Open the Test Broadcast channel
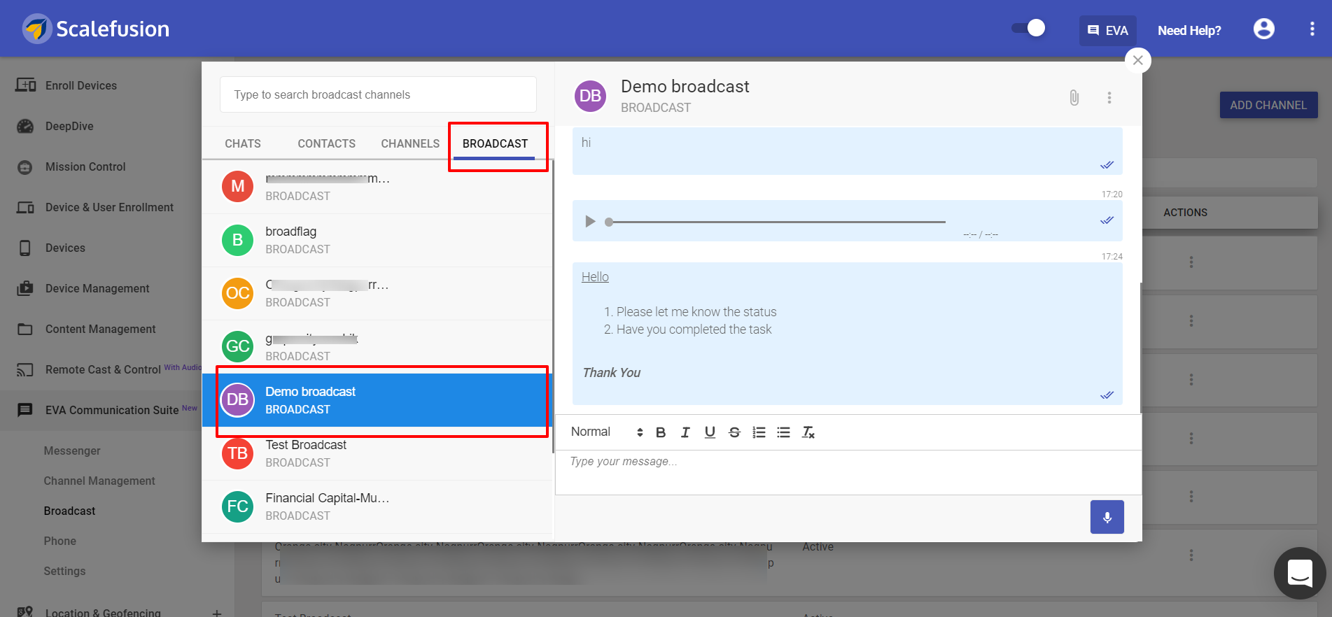The height and width of the screenshot is (617, 1332). (377, 453)
